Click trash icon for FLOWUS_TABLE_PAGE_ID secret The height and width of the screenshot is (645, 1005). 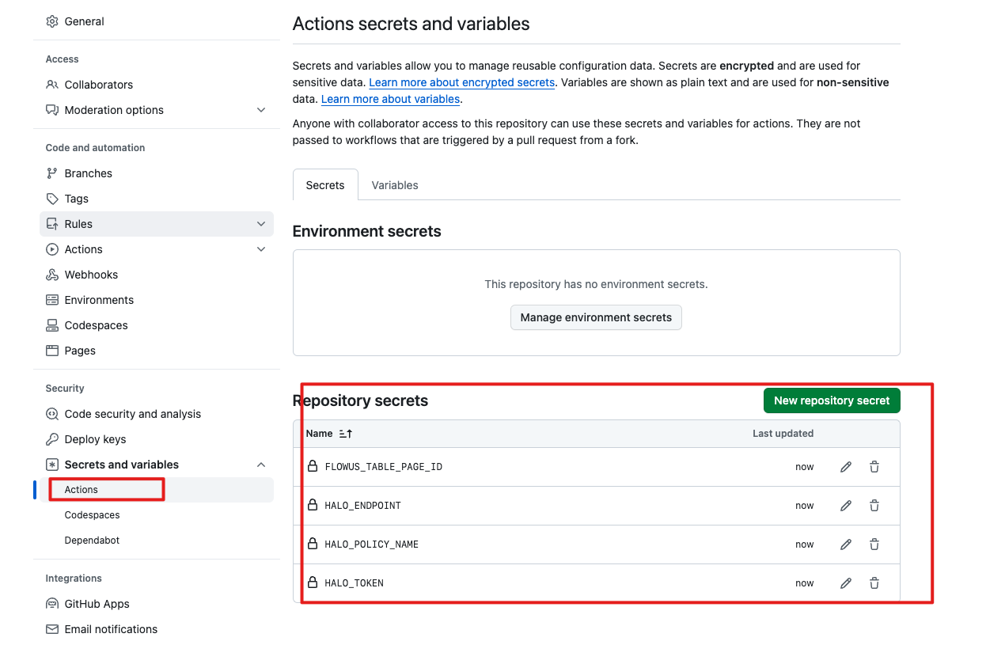coord(874,467)
